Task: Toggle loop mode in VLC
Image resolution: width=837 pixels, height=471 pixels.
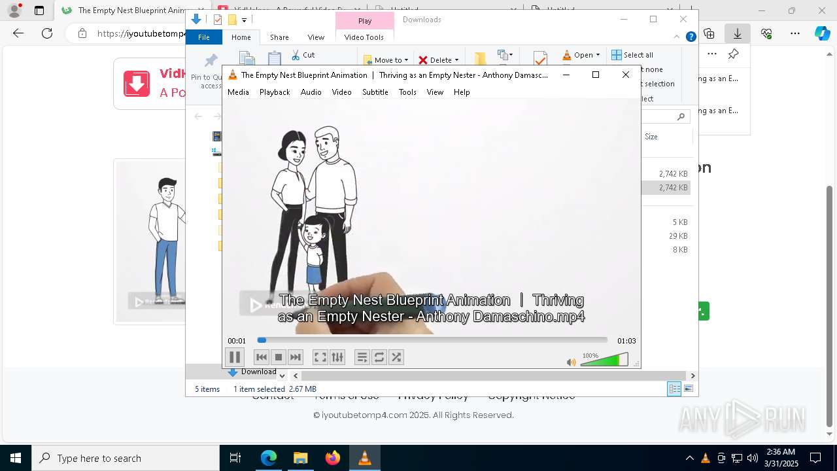Action: (x=379, y=357)
